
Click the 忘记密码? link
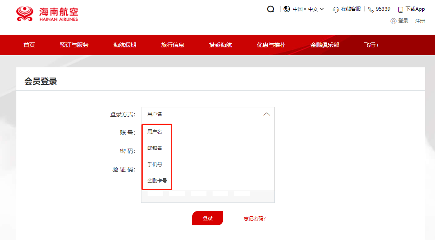[255, 218]
